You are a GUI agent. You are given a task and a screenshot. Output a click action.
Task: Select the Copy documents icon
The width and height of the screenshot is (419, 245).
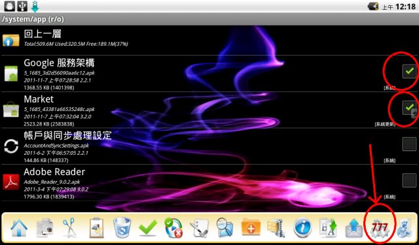(45, 228)
